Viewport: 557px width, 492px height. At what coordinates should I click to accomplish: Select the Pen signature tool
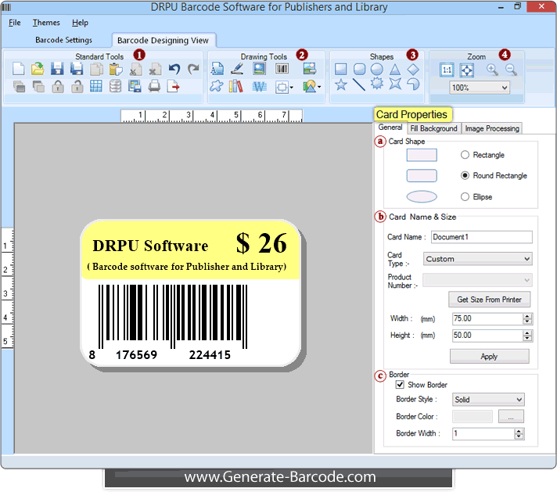(237, 69)
